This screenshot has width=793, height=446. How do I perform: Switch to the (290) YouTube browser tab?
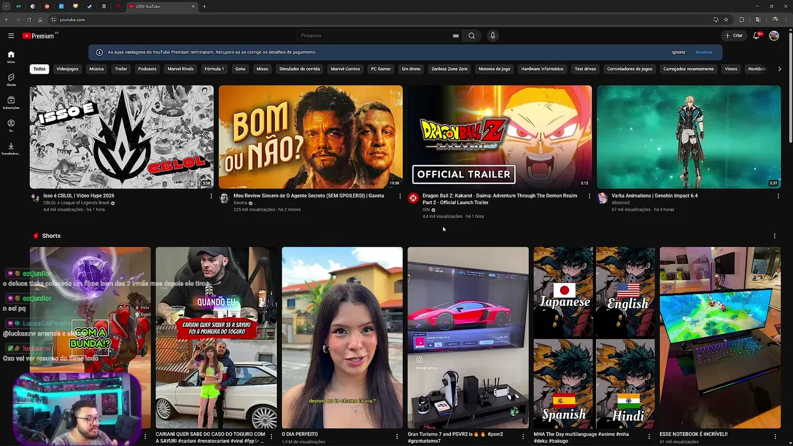click(x=161, y=6)
